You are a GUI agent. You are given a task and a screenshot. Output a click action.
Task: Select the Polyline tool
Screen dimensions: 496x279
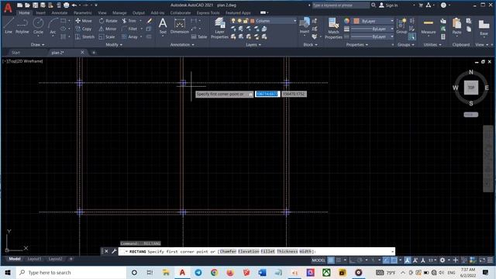[x=22, y=26]
